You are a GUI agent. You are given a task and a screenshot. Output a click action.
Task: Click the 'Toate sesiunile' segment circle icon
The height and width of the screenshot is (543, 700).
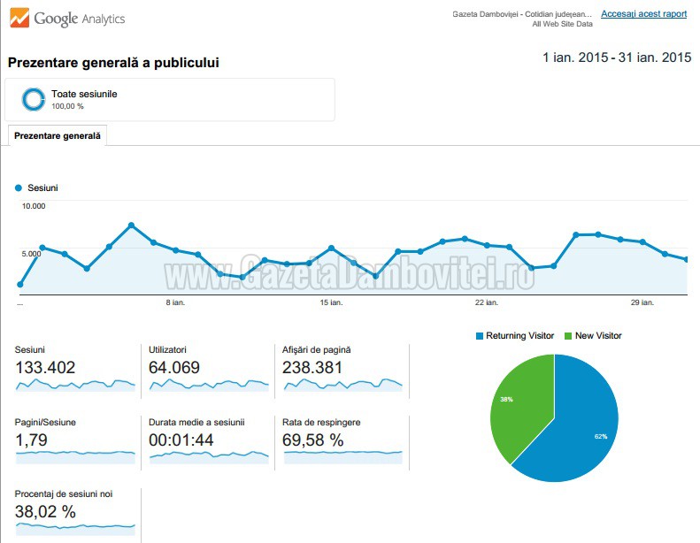(34, 99)
